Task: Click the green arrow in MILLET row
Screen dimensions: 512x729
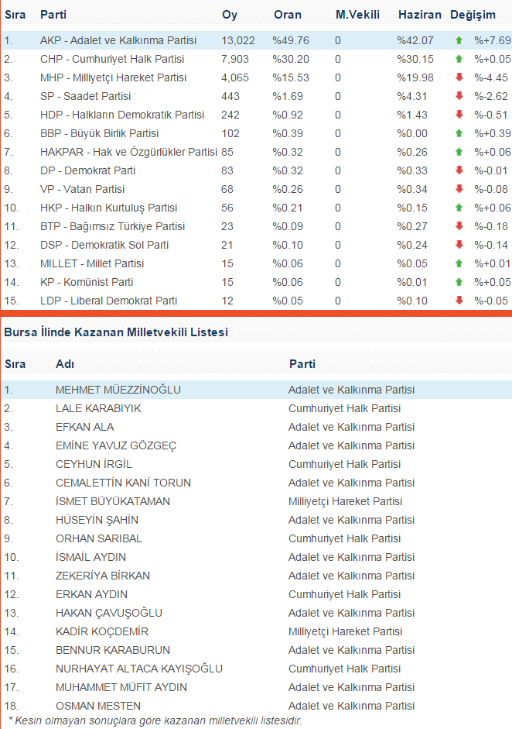Action: coord(459,263)
